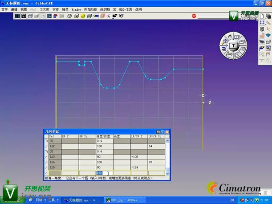The width and height of the screenshot is (272, 204).
Task: Open the 文件 menu
Action: coord(5,9)
